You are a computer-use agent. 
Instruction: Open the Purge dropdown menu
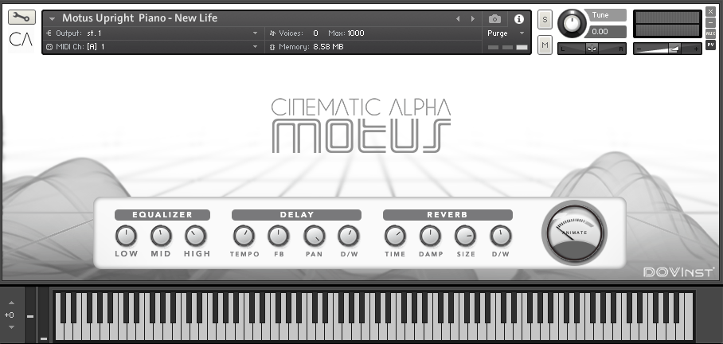click(506, 33)
